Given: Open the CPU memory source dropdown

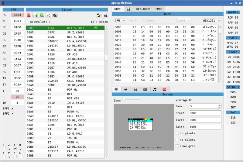Looking at the screenshot, I should tap(120, 20).
